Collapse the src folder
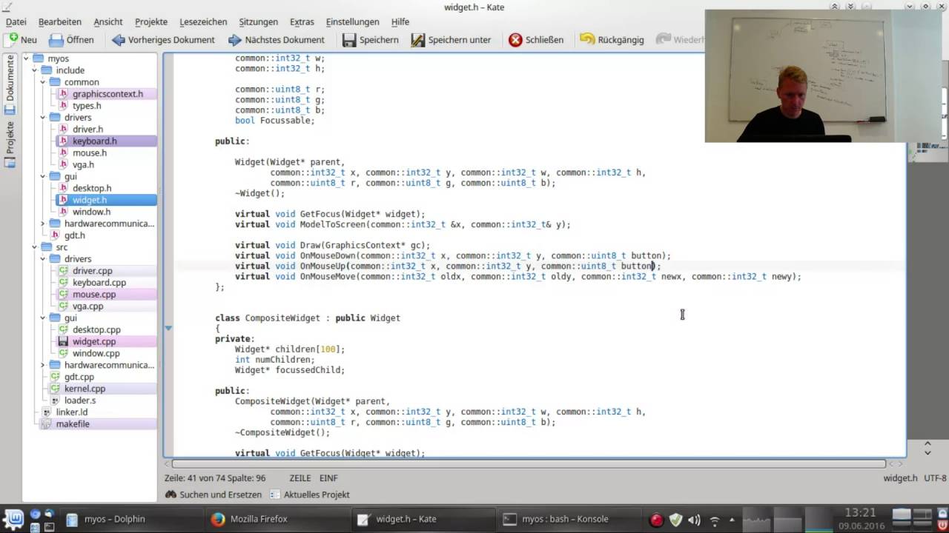 [x=34, y=247]
